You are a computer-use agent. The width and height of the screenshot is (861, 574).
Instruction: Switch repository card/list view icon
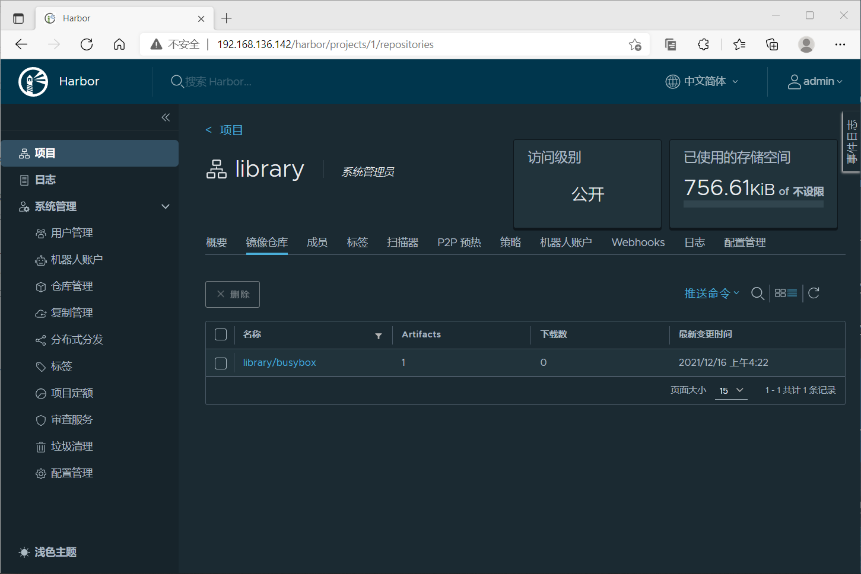(786, 293)
